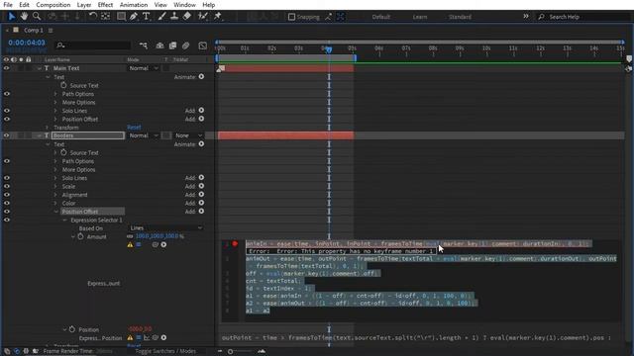The width and height of the screenshot is (634, 356).
Task: Toggle eye for Boodars Scale animator
Action: [7, 186]
